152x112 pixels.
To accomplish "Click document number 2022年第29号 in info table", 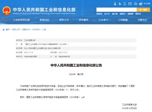I will 42,48.
